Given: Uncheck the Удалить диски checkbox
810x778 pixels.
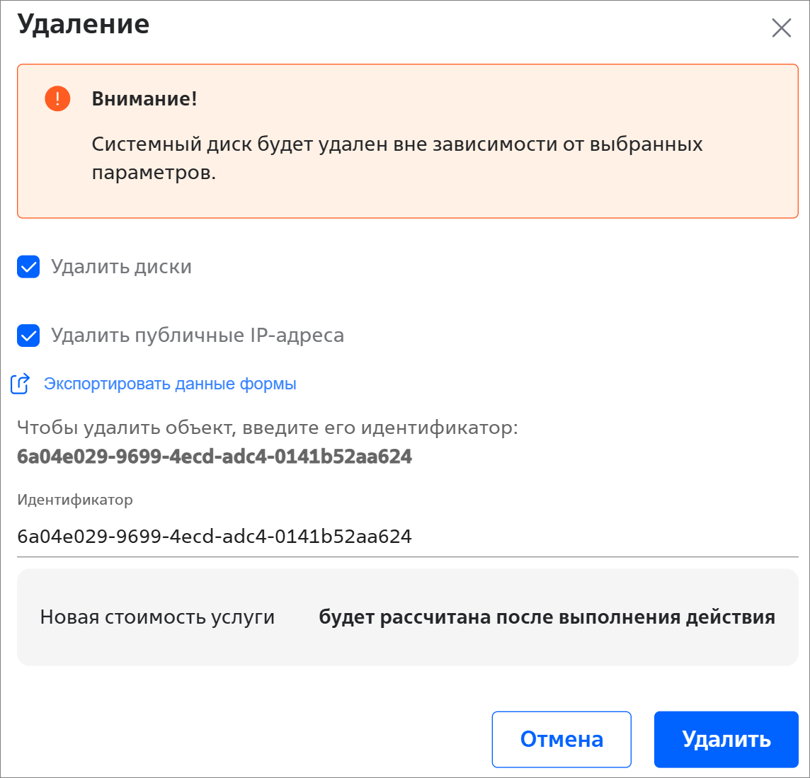Looking at the screenshot, I should coord(28,268).
